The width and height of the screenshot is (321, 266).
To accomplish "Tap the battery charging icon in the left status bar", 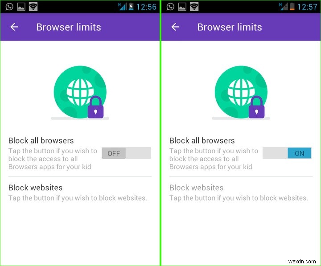I will [x=131, y=7].
